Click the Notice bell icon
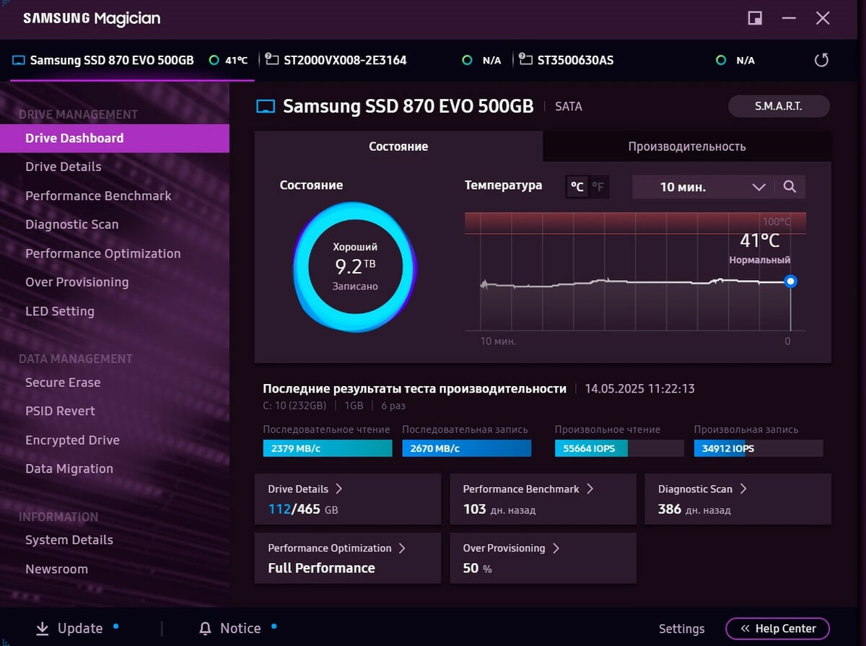Screen dimensions: 866x646 click(x=206, y=628)
